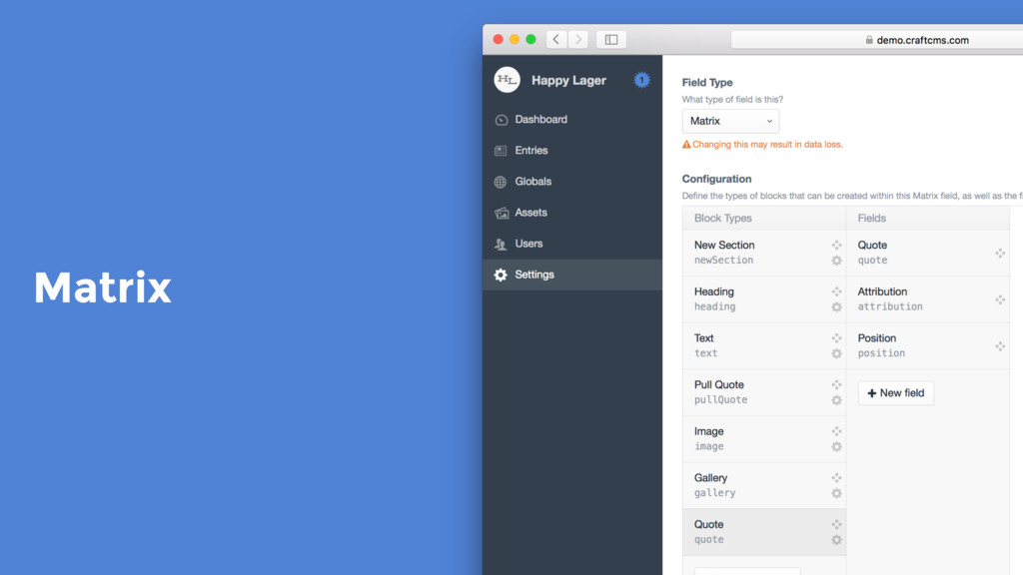Select Settings in the sidebar
Screen dimensions: 1023x575
pos(572,275)
